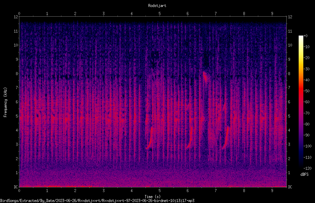Click the -80 color scale label
315x203 pixels.
click(306, 124)
